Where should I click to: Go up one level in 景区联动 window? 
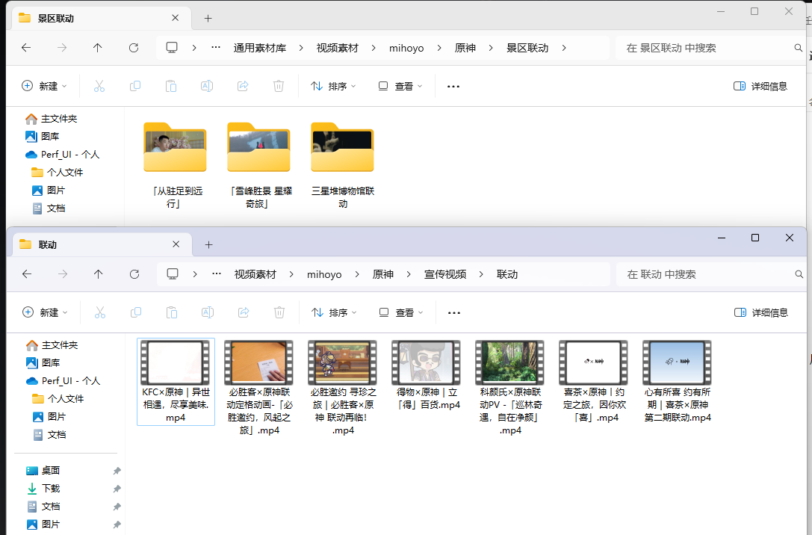pyautogui.click(x=97, y=48)
